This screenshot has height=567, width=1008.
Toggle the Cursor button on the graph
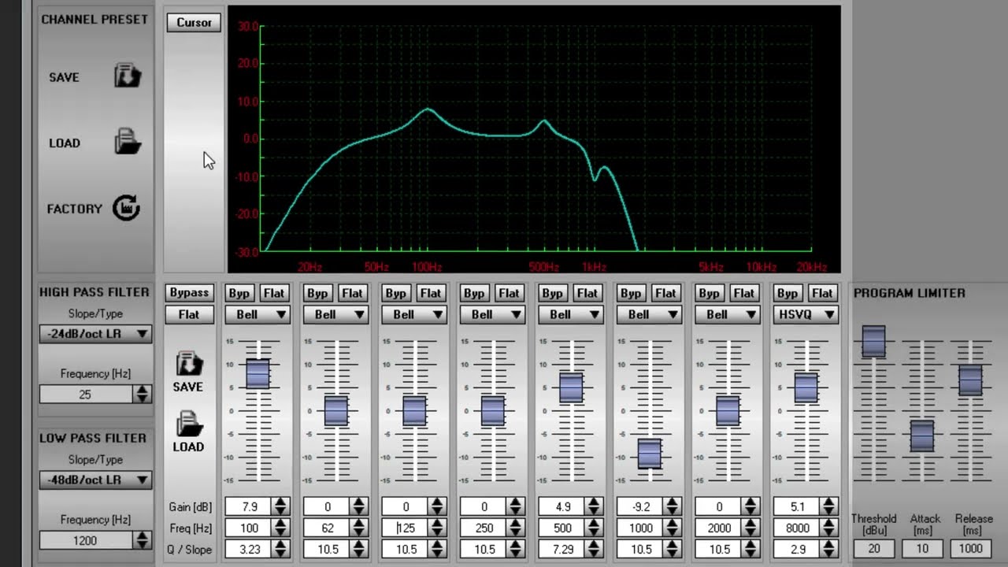pos(194,22)
